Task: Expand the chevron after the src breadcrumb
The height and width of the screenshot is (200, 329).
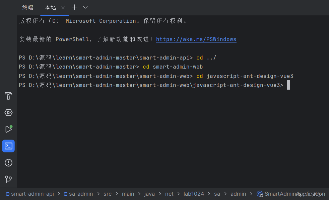Action: click(x=116, y=194)
